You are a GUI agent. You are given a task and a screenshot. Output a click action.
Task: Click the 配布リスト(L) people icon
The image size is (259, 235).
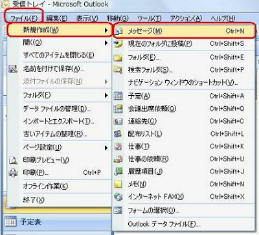point(118,134)
